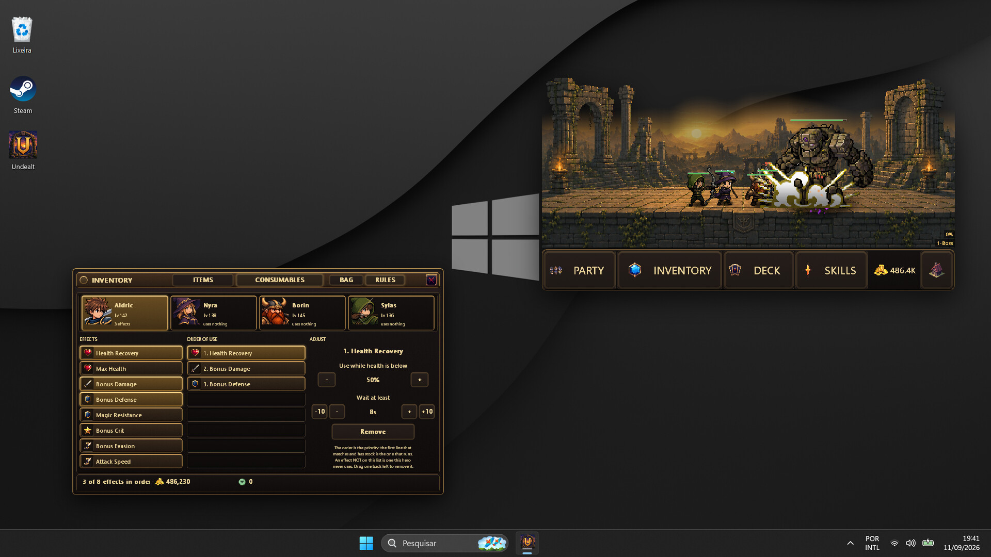Click the boss health bar
The width and height of the screenshot is (991, 557).
[x=819, y=120]
